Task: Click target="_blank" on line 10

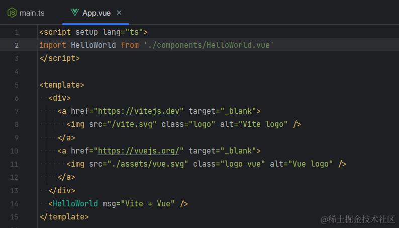Action: 222,151
